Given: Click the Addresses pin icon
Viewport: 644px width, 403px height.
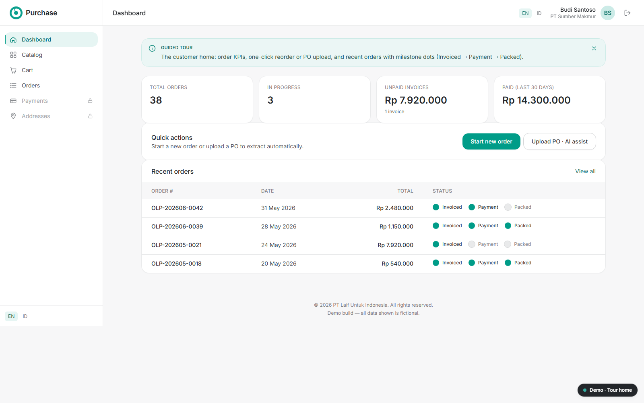Looking at the screenshot, I should click(x=13, y=116).
